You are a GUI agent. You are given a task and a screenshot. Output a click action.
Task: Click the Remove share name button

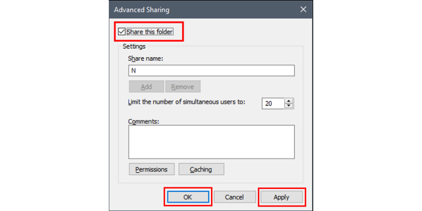coord(183,87)
